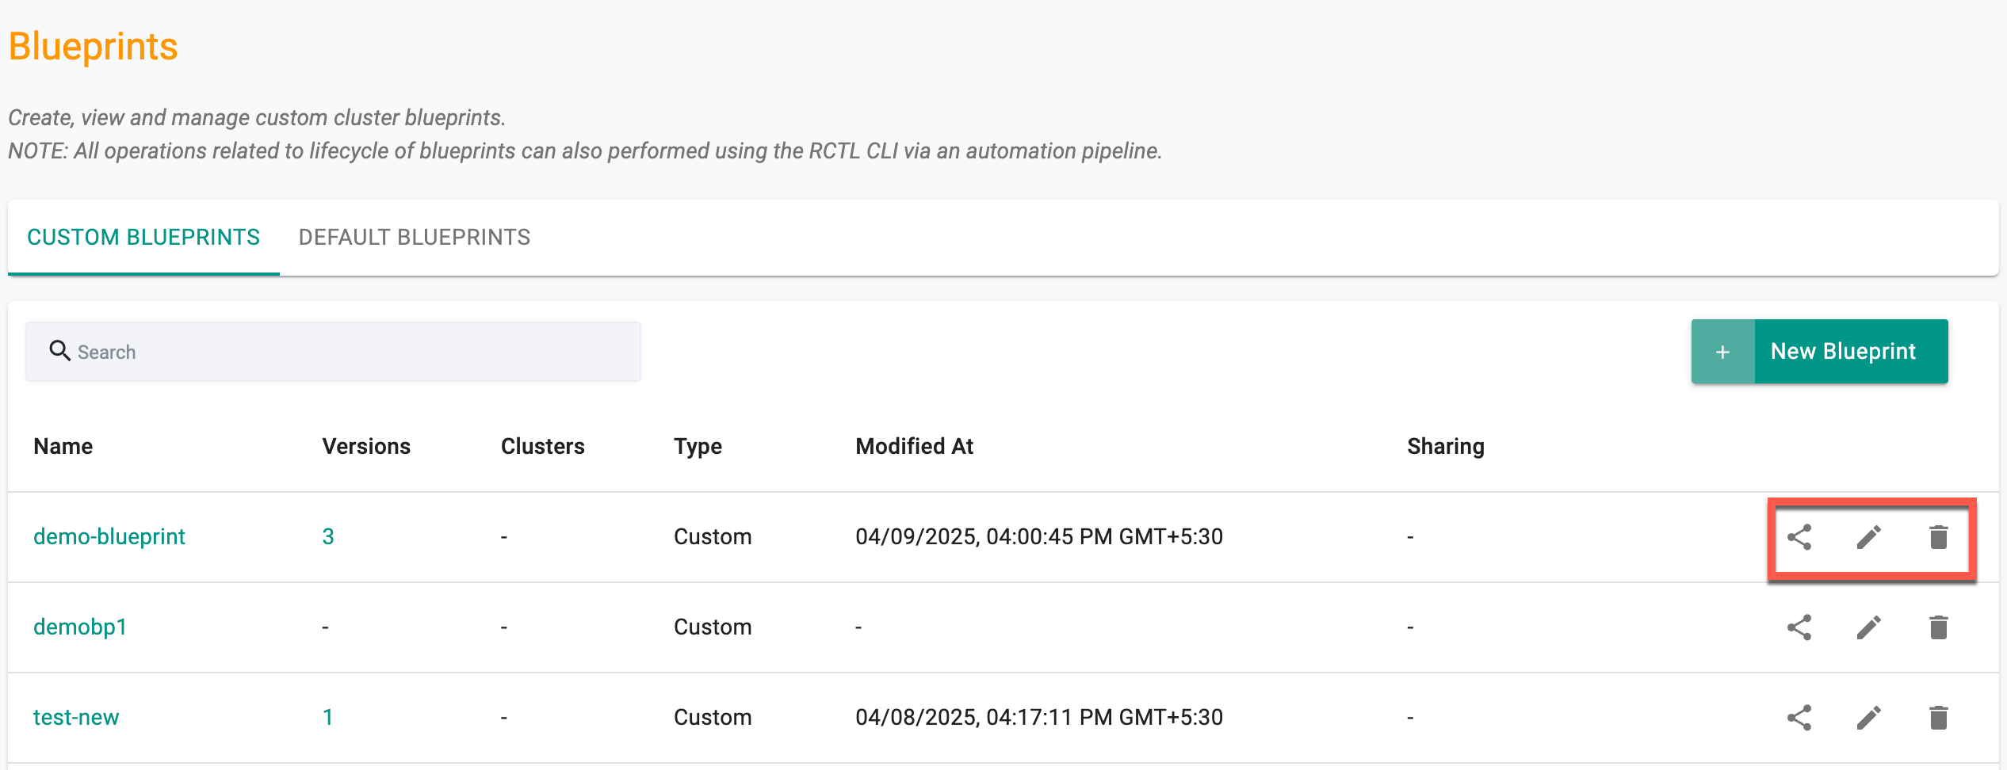The width and height of the screenshot is (2007, 770).
Task: Open the demobp1 blueprint link
Action: click(x=80, y=627)
